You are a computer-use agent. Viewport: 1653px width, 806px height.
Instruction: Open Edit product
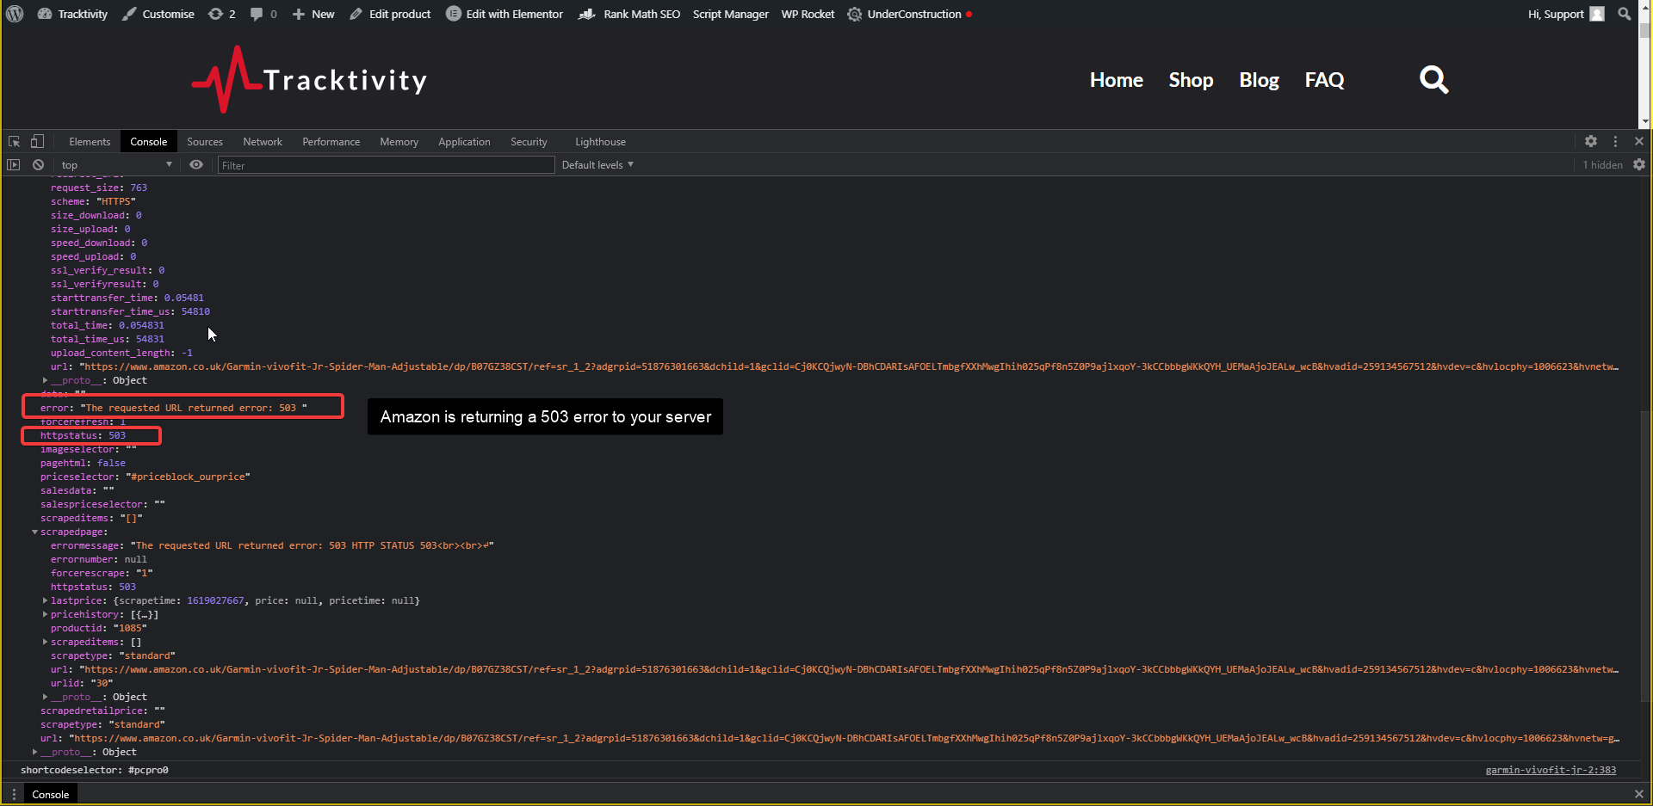coord(390,14)
